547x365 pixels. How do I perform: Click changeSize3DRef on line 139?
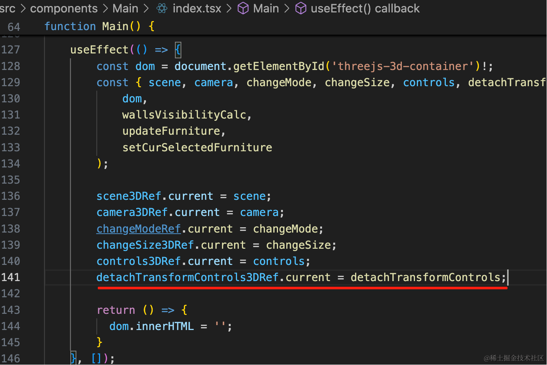[145, 245]
